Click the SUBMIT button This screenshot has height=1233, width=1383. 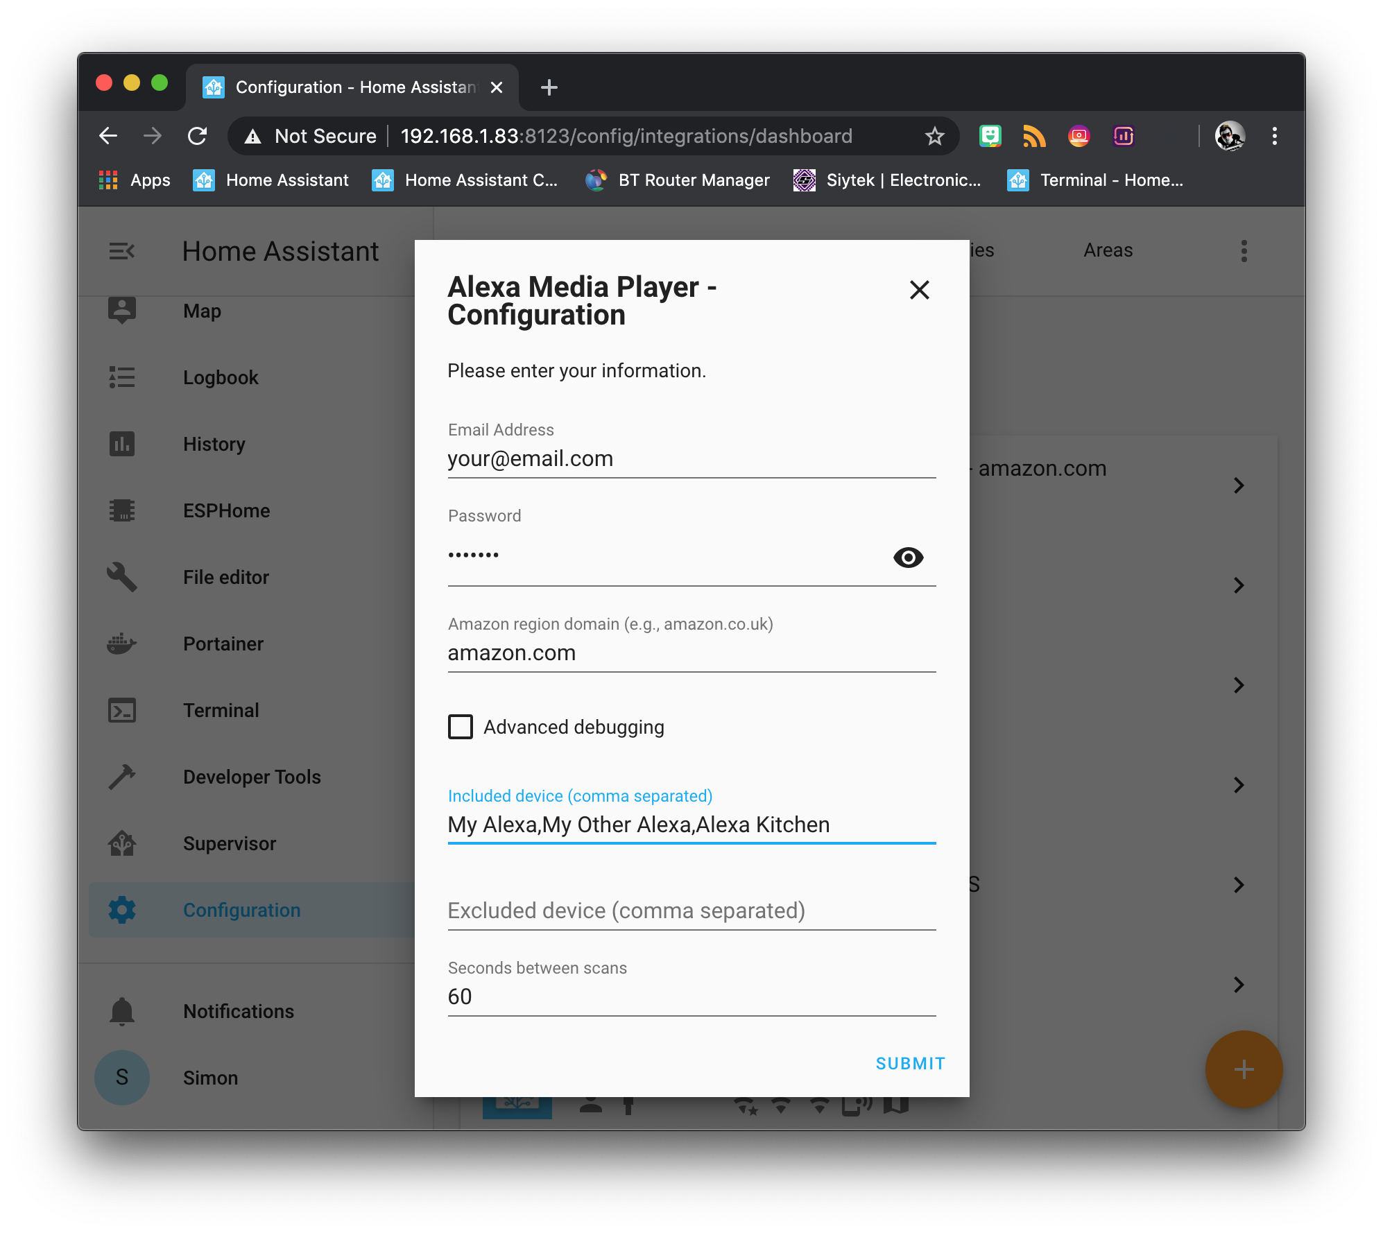click(909, 1062)
